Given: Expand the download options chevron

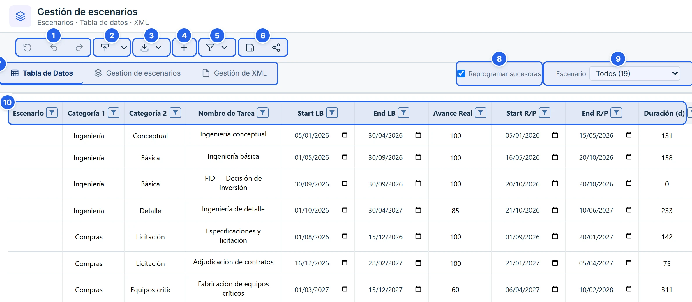Looking at the screenshot, I should pos(158,48).
